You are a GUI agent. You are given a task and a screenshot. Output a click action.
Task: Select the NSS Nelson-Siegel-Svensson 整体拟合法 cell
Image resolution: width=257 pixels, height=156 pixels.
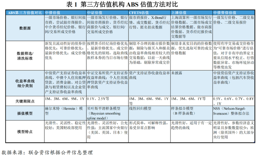pos(234,113)
